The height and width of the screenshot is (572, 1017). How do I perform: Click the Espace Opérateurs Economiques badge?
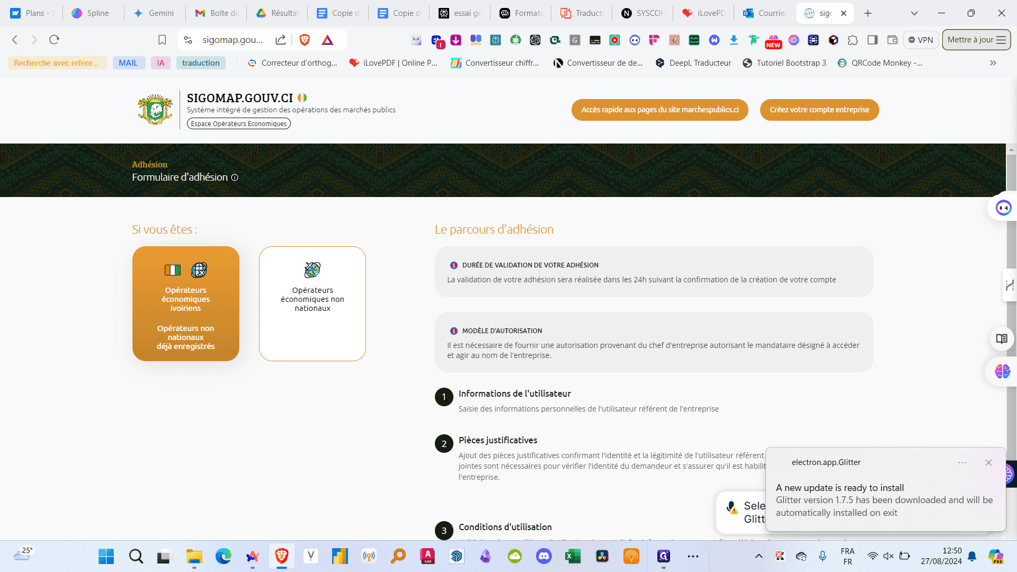coord(239,124)
